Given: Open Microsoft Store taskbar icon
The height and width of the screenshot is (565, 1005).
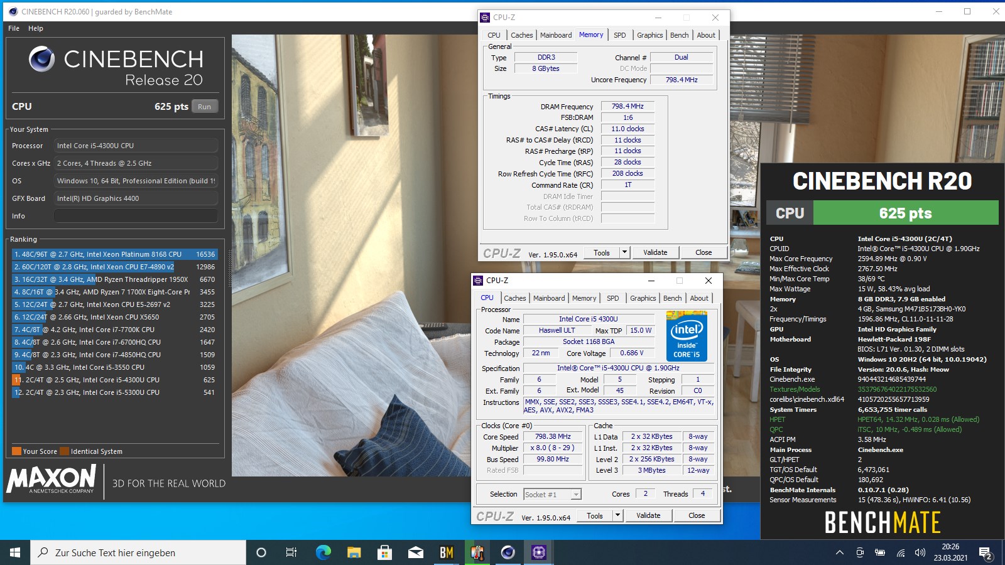Looking at the screenshot, I should coord(385,552).
